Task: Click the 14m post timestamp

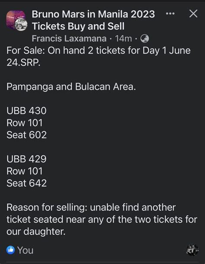Action: click(123, 38)
